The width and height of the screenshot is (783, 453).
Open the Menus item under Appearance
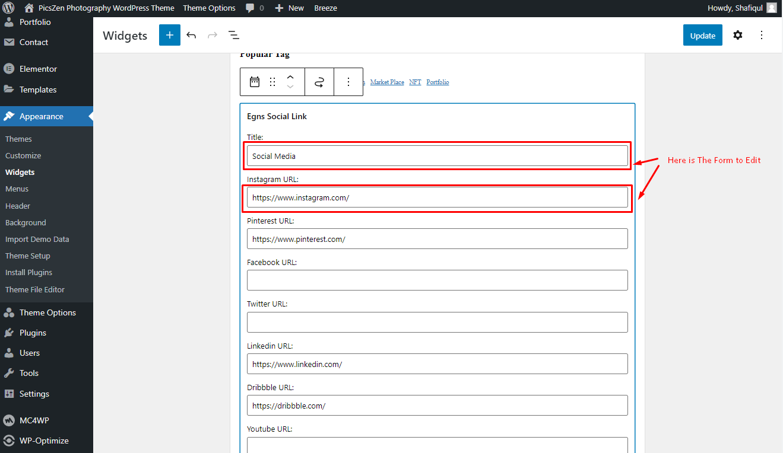pos(17,189)
